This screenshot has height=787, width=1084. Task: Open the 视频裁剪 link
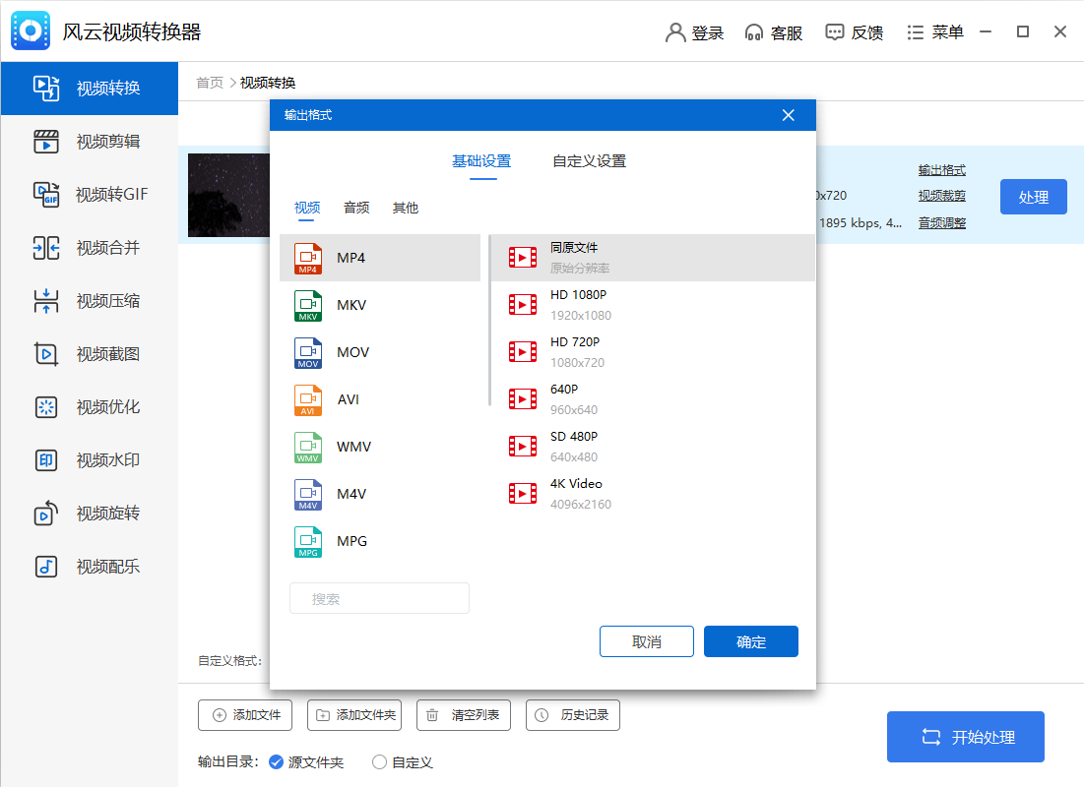(x=941, y=197)
